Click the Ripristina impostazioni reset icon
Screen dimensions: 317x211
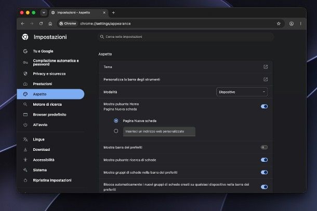click(25, 180)
